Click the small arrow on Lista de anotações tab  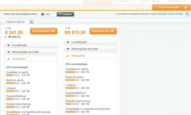[x=156, y=7]
